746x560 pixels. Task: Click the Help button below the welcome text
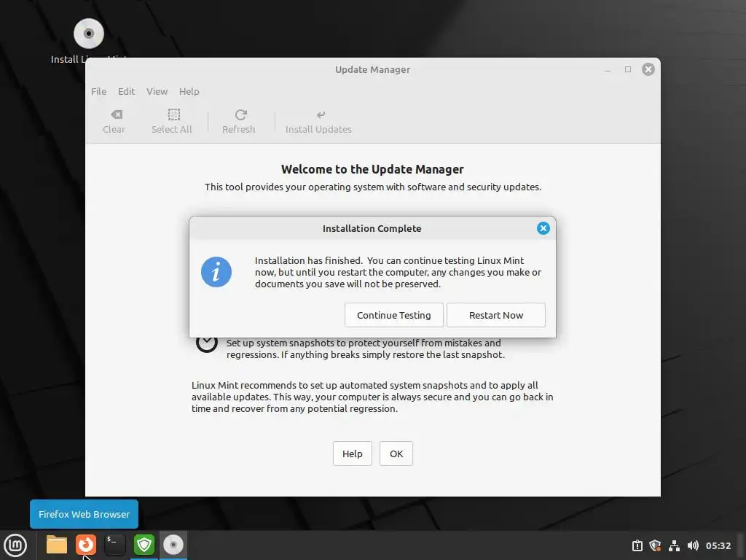pyautogui.click(x=352, y=454)
